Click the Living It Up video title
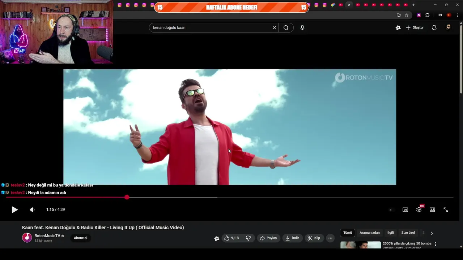The width and height of the screenshot is (463, 260). pyautogui.click(x=103, y=227)
